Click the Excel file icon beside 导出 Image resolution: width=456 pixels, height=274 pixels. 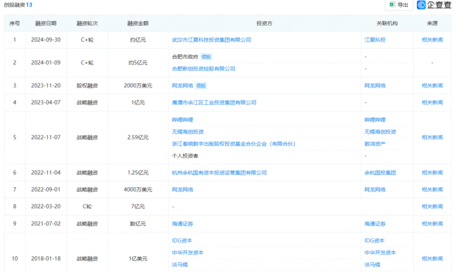coord(393,5)
